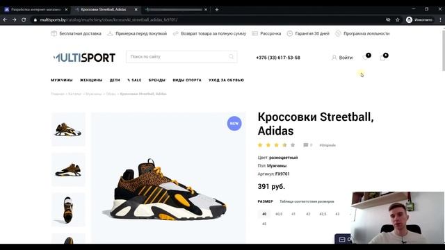The width and height of the screenshot is (445, 250).
Task: Open Таблица соответствия размеров link
Action: pos(307,201)
